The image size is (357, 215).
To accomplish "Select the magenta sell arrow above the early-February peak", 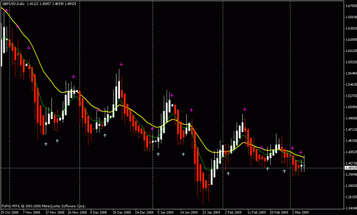I will pos(244,109).
